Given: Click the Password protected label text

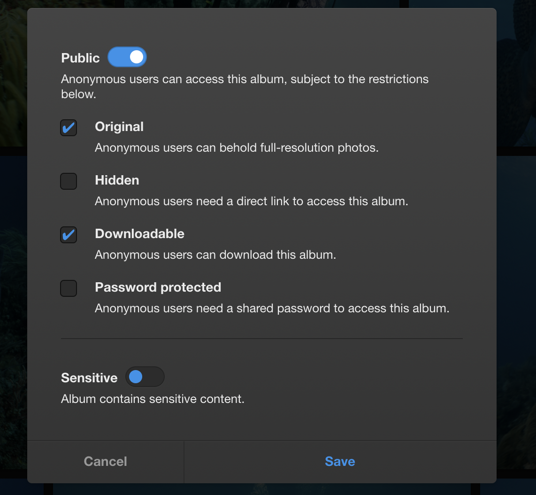Looking at the screenshot, I should coord(158,287).
